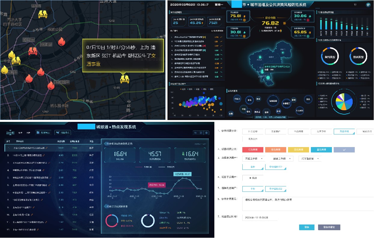Screen dimensions: 374x238
Task: Switch to the 24小时 time range tab
Action: click(11, 132)
